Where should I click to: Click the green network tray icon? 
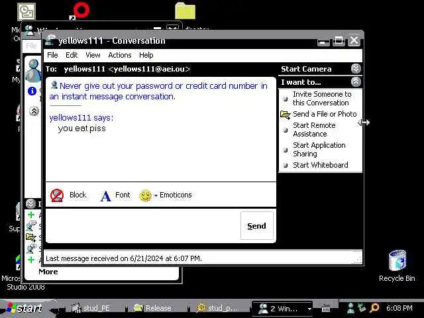(x=362, y=307)
